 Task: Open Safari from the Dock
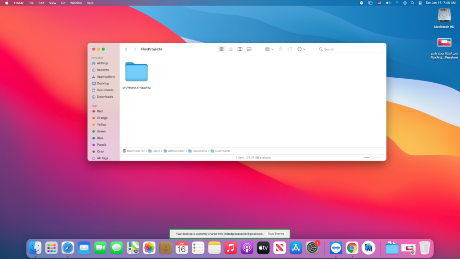click(x=68, y=248)
